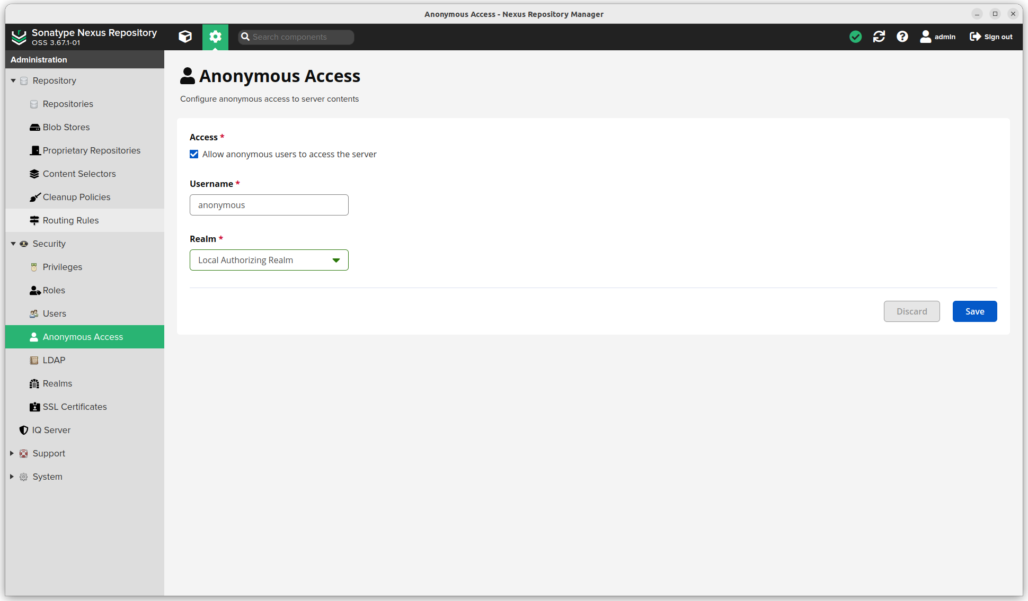Collapse the Security tree section
The image size is (1028, 601).
(x=13, y=244)
